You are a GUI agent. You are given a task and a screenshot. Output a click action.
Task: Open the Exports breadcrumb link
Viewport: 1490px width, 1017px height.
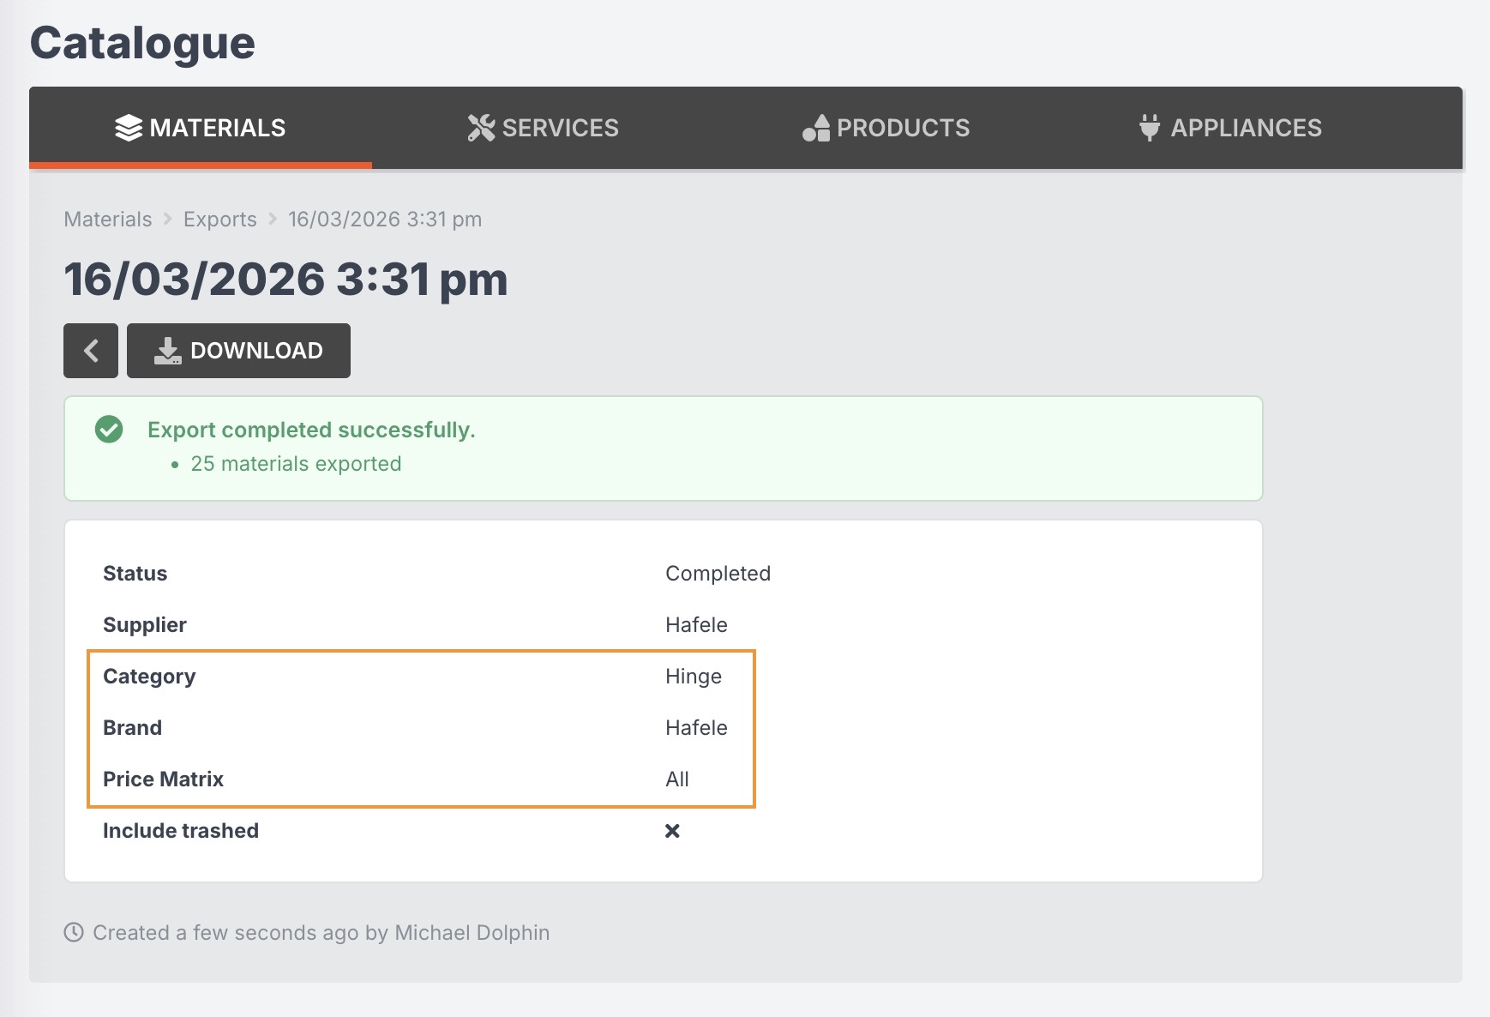220,220
